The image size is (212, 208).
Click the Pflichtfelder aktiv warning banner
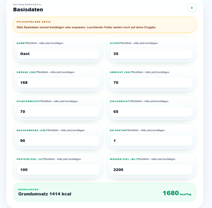pos(105,25)
